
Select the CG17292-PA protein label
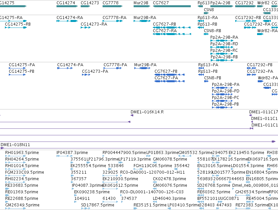[x=260, y=71]
